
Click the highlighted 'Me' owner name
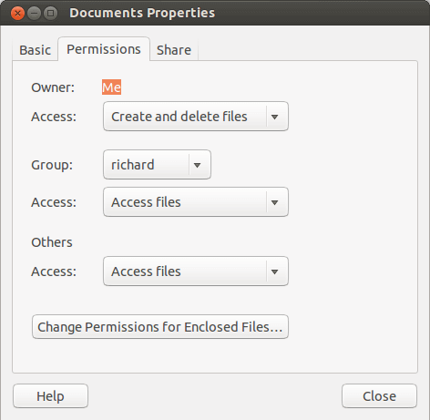pyautogui.click(x=111, y=87)
